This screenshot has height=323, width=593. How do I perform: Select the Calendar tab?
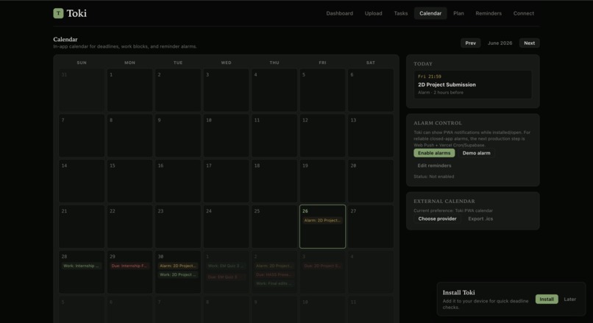(430, 13)
